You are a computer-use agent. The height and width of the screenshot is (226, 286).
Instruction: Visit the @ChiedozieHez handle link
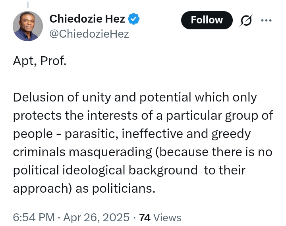tap(89, 34)
